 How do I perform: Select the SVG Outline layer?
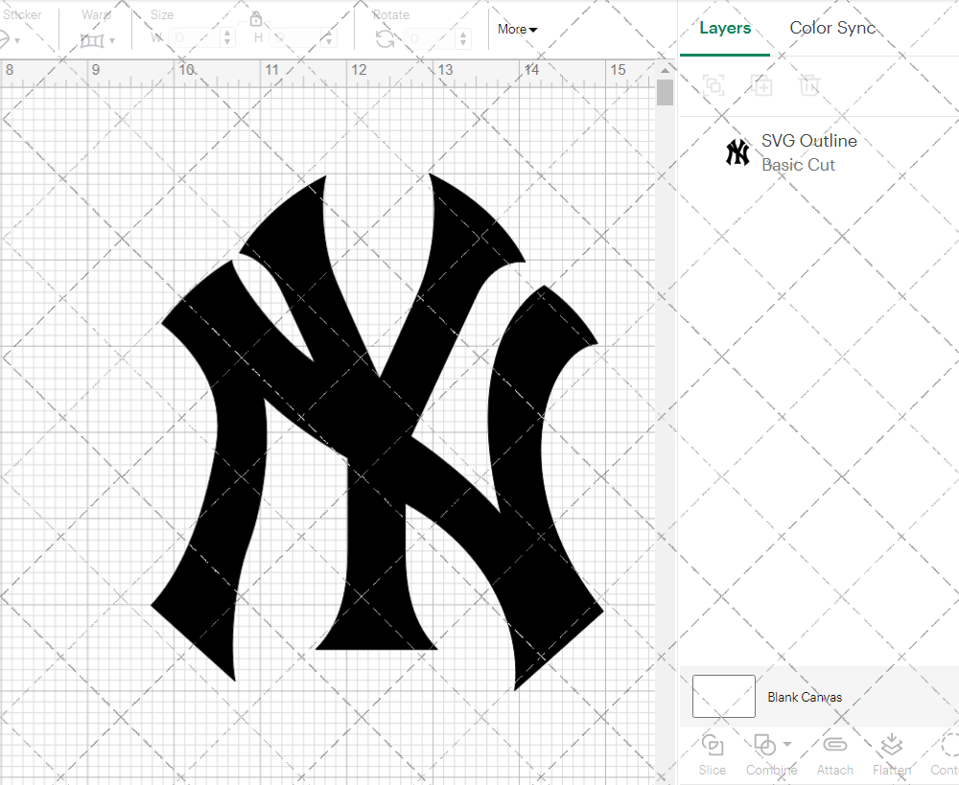pyautogui.click(x=808, y=152)
